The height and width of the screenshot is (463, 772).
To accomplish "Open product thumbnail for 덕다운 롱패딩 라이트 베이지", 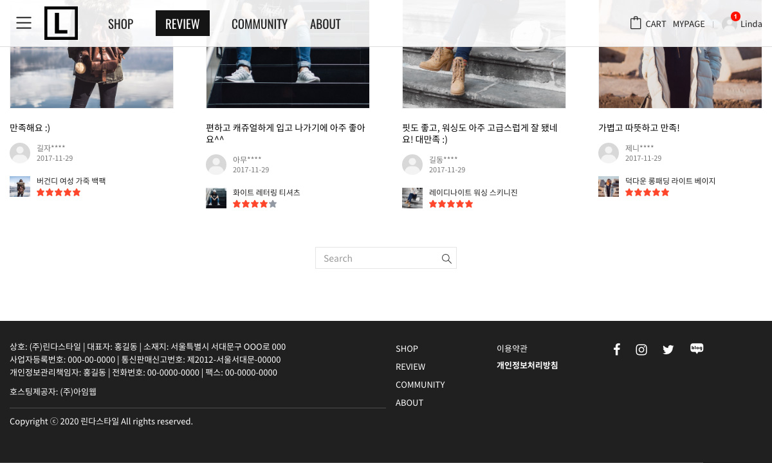I will [x=609, y=186].
